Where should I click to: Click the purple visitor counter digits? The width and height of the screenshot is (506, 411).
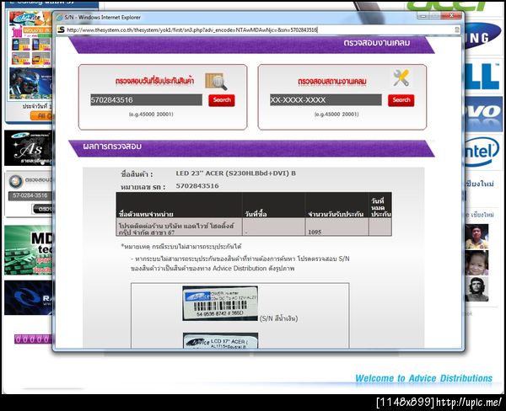pos(32,339)
